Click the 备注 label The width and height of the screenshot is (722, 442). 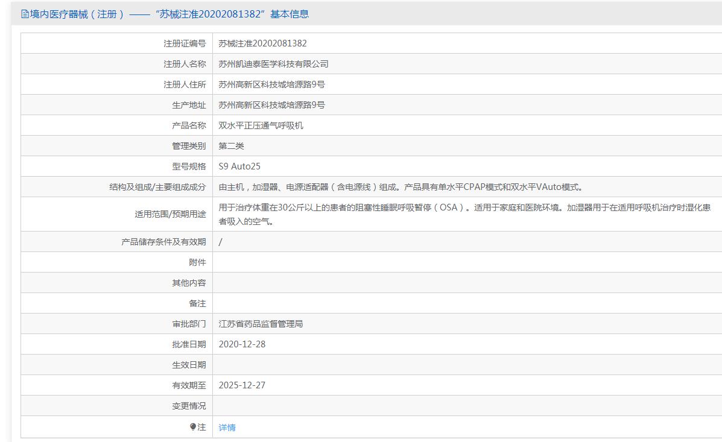pos(197,303)
